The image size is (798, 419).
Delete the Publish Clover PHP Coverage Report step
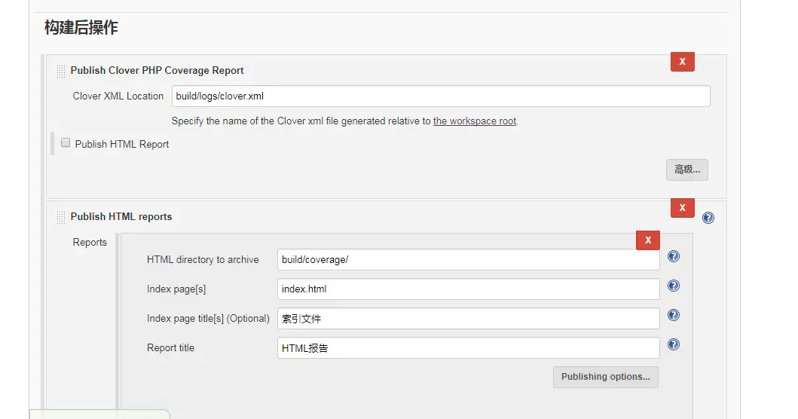(x=683, y=62)
